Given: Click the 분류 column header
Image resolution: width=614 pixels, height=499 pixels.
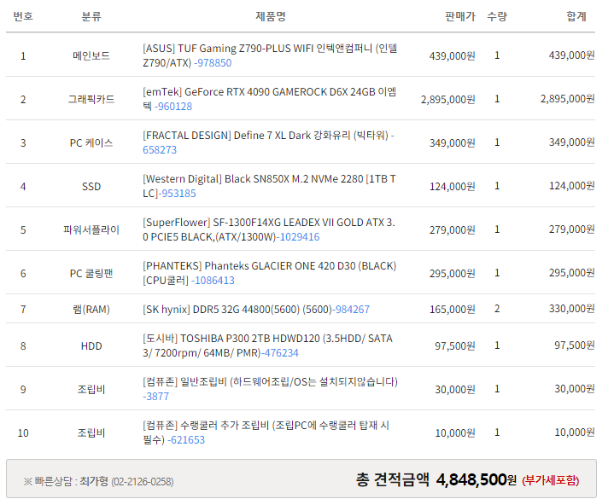Looking at the screenshot, I should 91,16.
